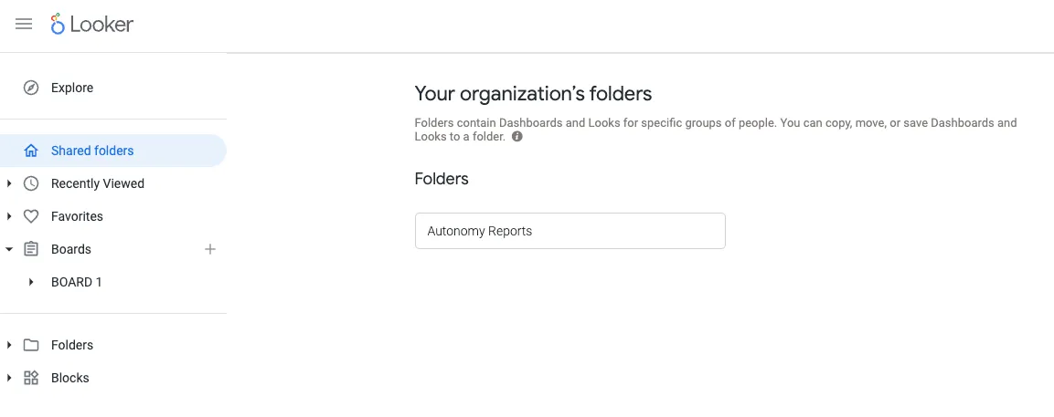Screen dimensions: 1054x417
Task: Click the Shared folders home icon
Action: coord(31,151)
